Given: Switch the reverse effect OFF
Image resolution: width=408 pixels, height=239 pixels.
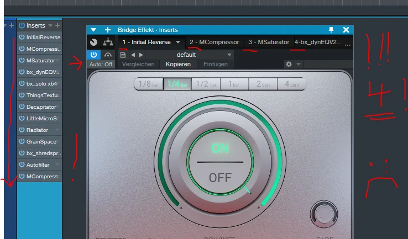Looking at the screenshot, I should 220,178.
